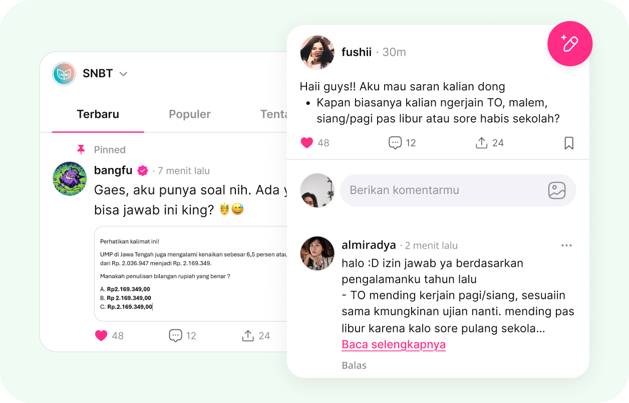The height and width of the screenshot is (403, 629).
Task: Switch to the Populer tab
Action: (x=190, y=114)
